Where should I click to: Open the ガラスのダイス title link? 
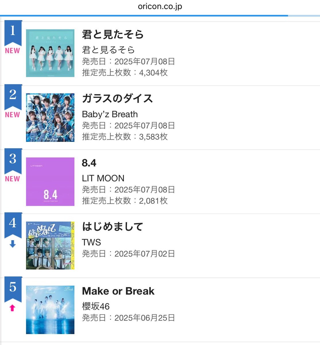pyautogui.click(x=117, y=98)
